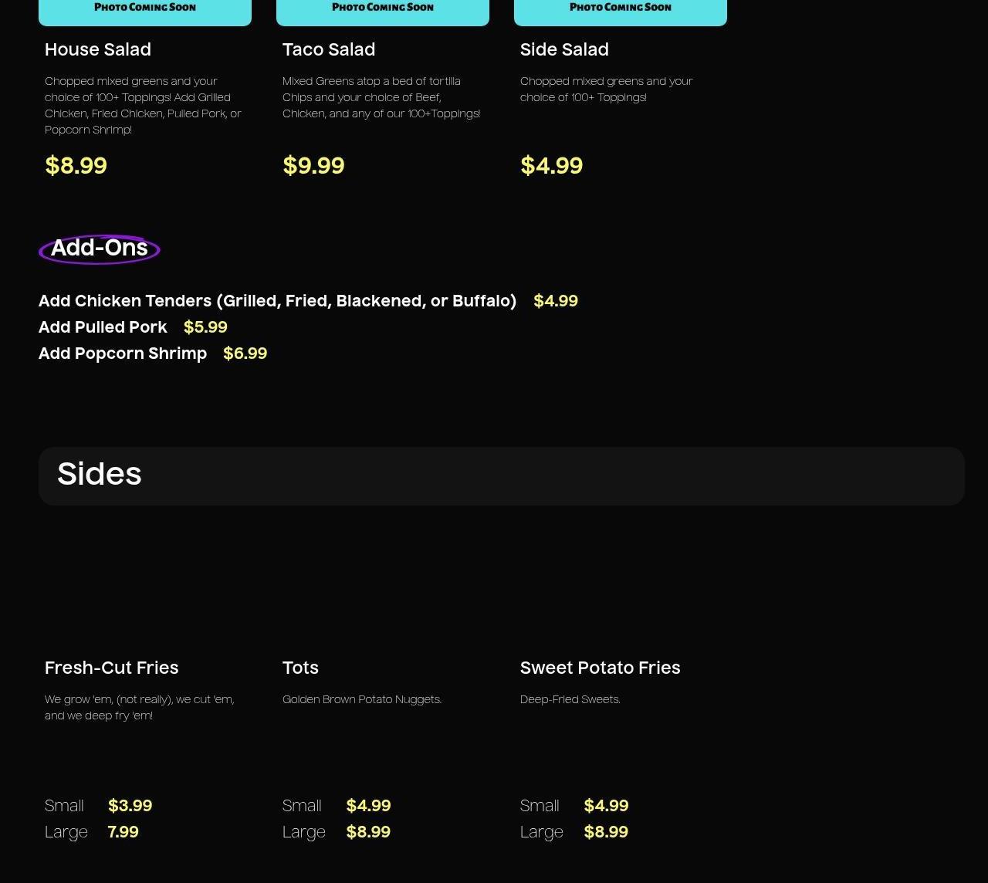This screenshot has height=883, width=988.
Task: Open the Tots side item
Action: tap(300, 668)
